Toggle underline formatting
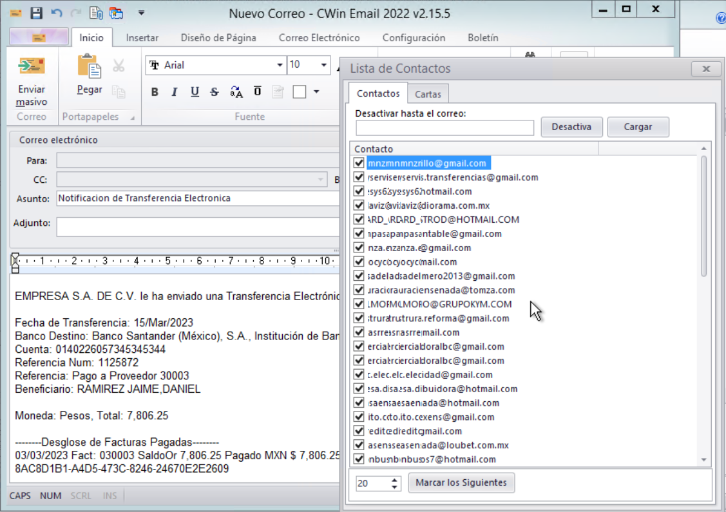This screenshot has width=726, height=512. pyautogui.click(x=195, y=92)
